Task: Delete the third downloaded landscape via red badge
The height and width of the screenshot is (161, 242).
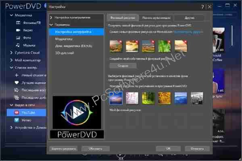Action: click(153, 41)
